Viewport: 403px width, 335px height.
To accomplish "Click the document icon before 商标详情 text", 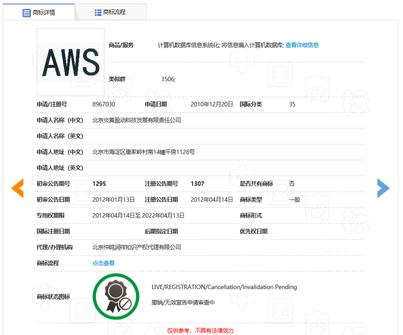I will [x=26, y=12].
